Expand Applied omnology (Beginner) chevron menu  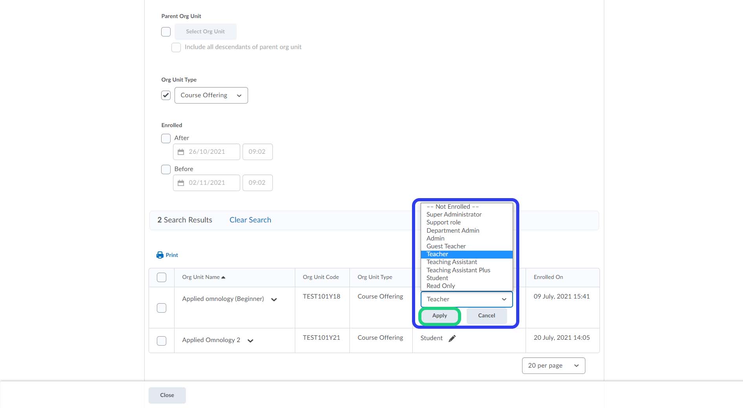(274, 300)
